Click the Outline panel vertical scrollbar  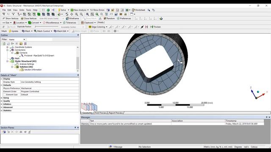(77, 59)
